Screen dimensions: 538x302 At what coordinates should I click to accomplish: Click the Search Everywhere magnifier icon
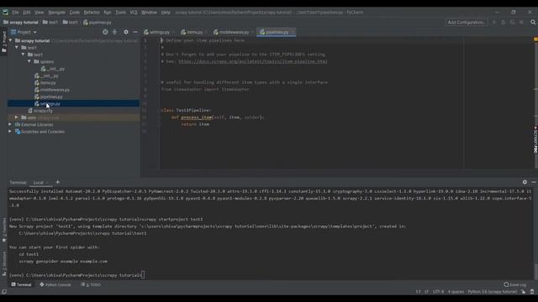tap(533, 23)
